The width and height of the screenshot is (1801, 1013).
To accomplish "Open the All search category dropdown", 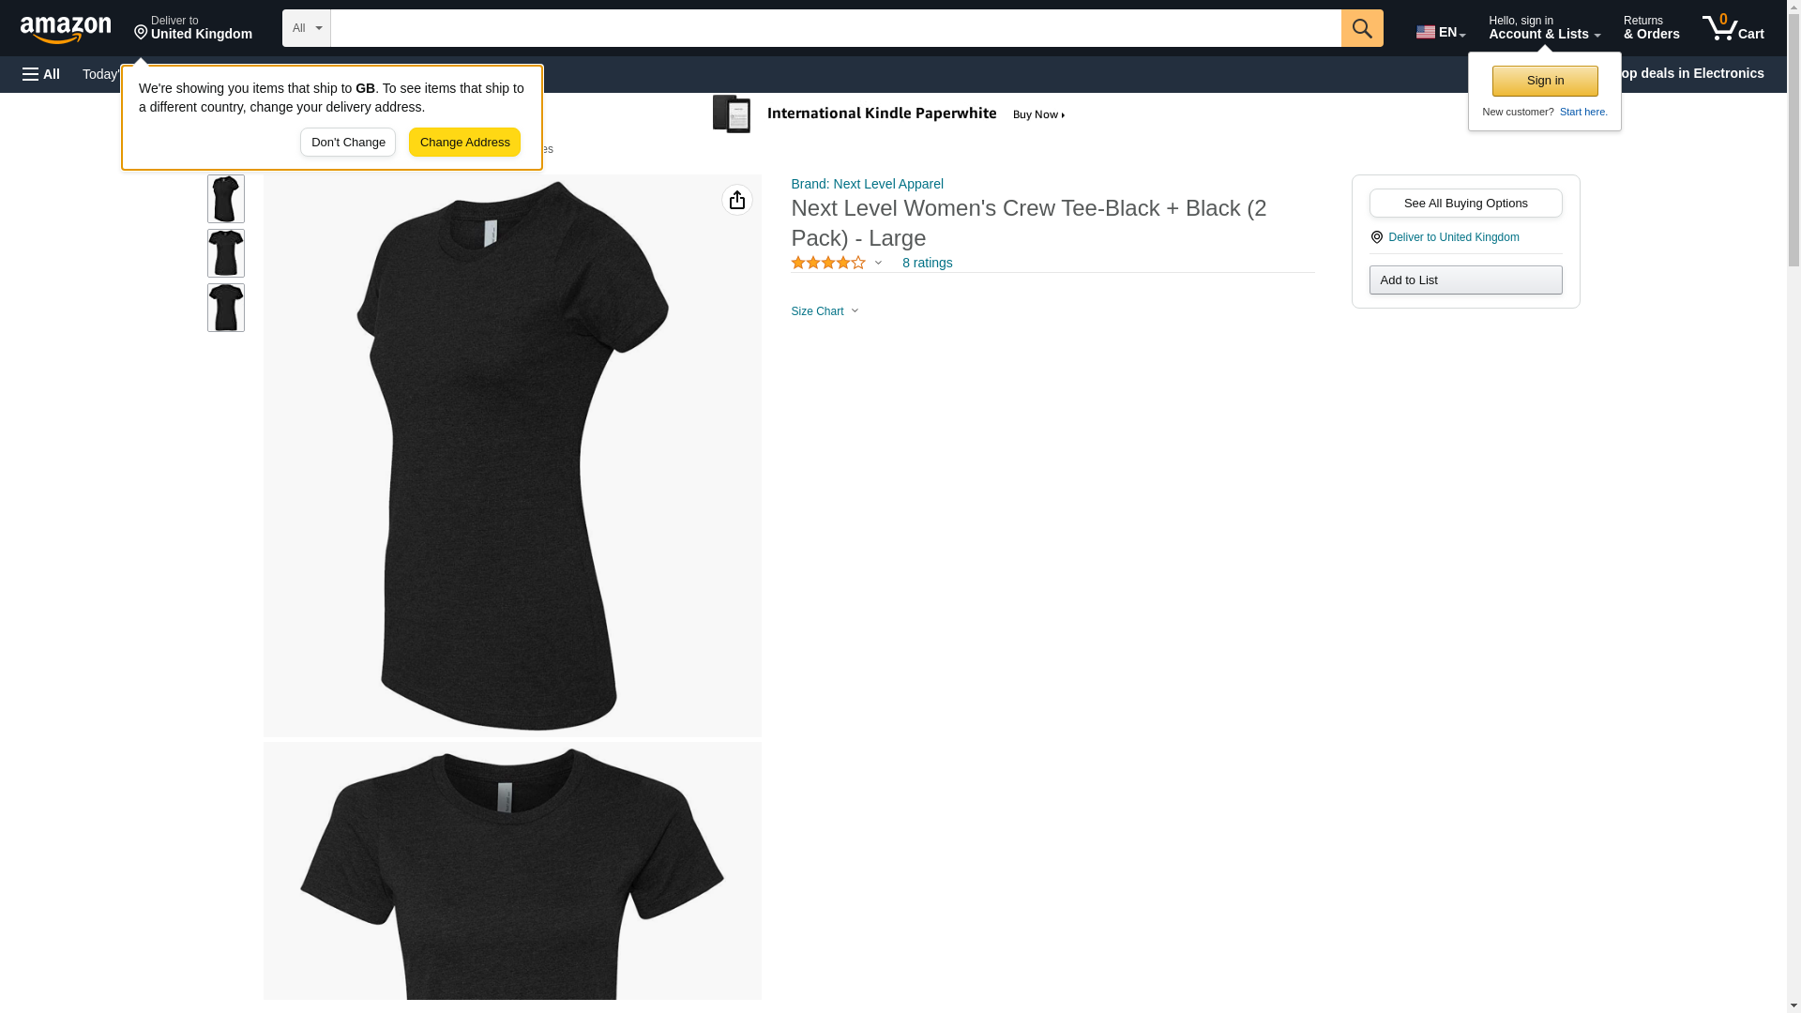I will click(x=306, y=28).
